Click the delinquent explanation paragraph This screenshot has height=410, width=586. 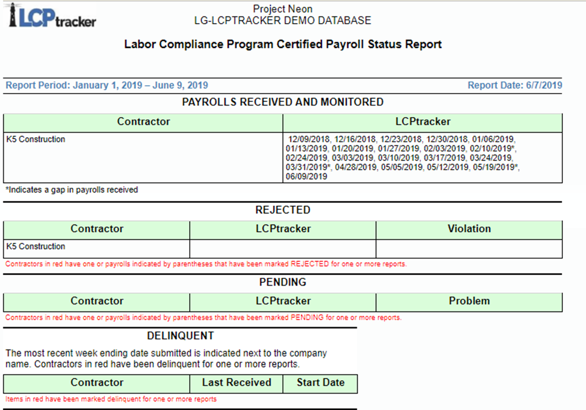(166, 359)
